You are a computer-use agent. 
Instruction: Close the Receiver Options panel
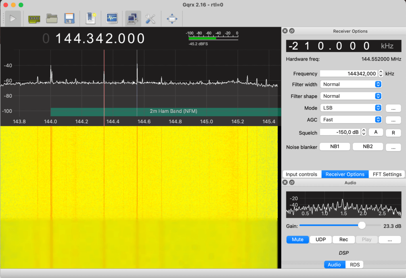click(285, 31)
